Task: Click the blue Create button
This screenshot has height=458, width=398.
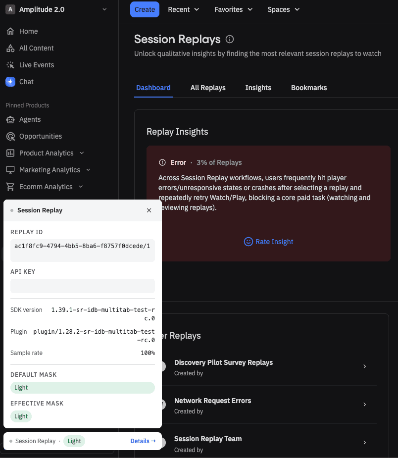Action: click(145, 9)
